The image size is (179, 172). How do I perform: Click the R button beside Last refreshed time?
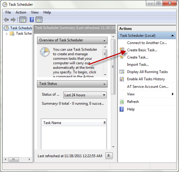tap(109, 156)
